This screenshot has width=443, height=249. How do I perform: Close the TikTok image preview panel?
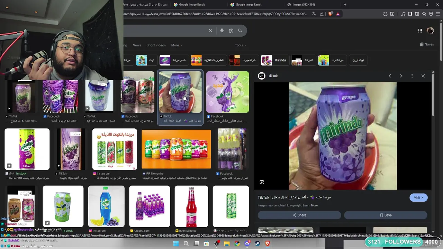(x=423, y=76)
